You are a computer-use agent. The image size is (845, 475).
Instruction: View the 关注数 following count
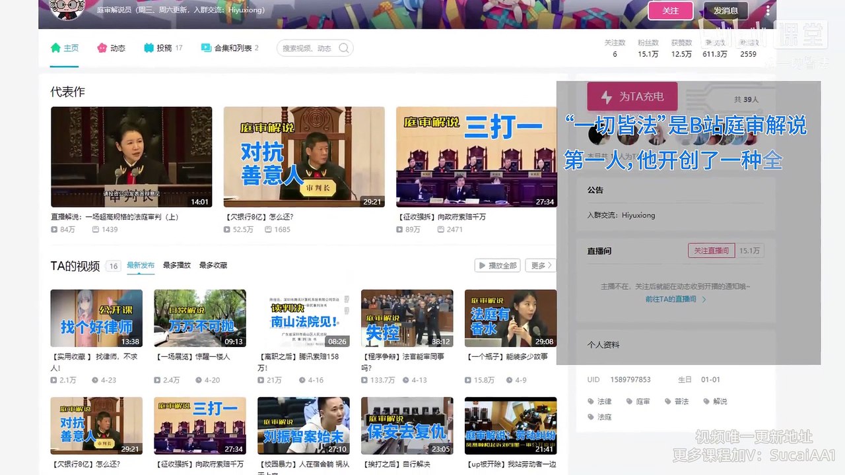[x=615, y=48]
